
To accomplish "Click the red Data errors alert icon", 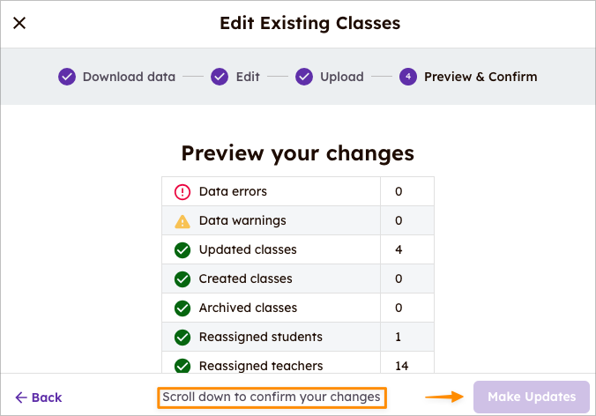I will coord(183,192).
